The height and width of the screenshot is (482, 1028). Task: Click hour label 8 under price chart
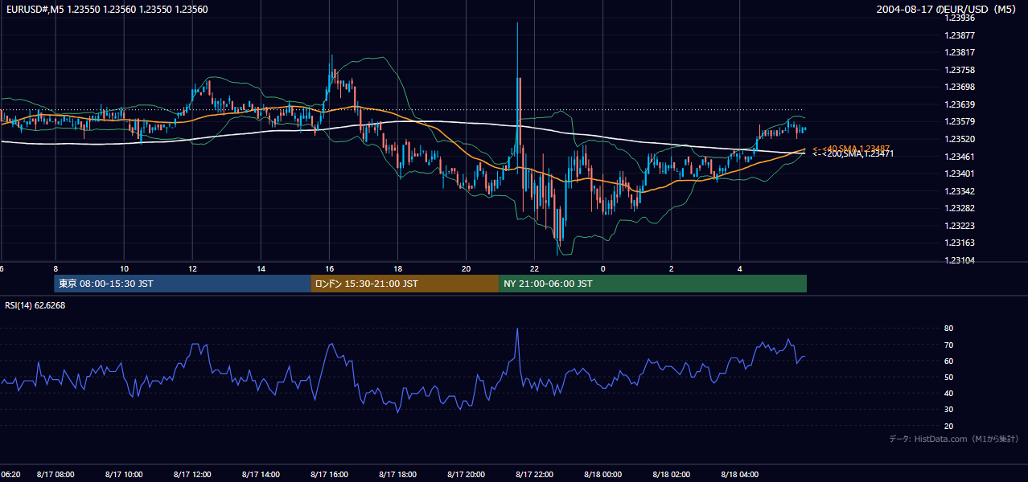(x=56, y=268)
